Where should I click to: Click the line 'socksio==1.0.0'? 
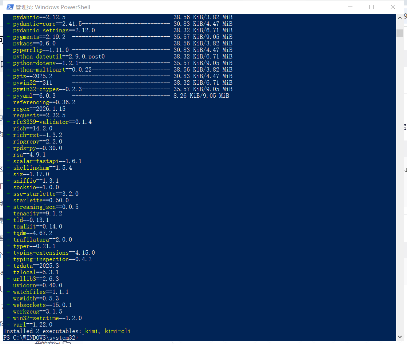(36, 187)
